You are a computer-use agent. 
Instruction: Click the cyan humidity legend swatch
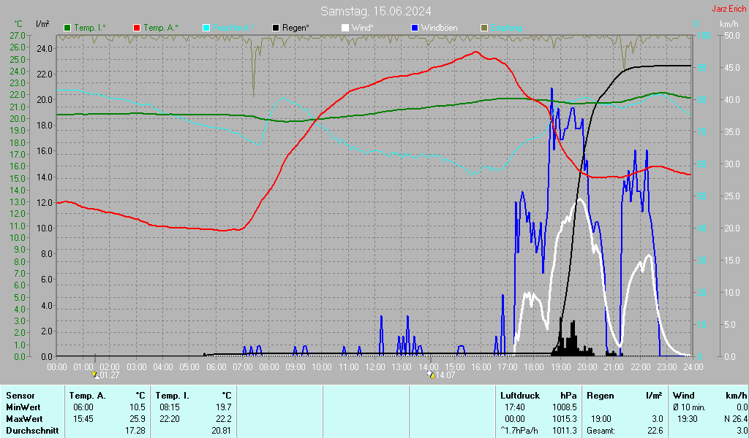click(x=206, y=28)
